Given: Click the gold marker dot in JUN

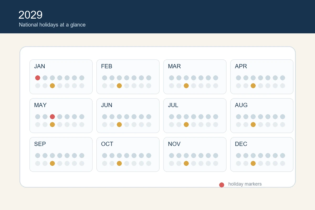Looking at the screenshot, I should [119, 124].
